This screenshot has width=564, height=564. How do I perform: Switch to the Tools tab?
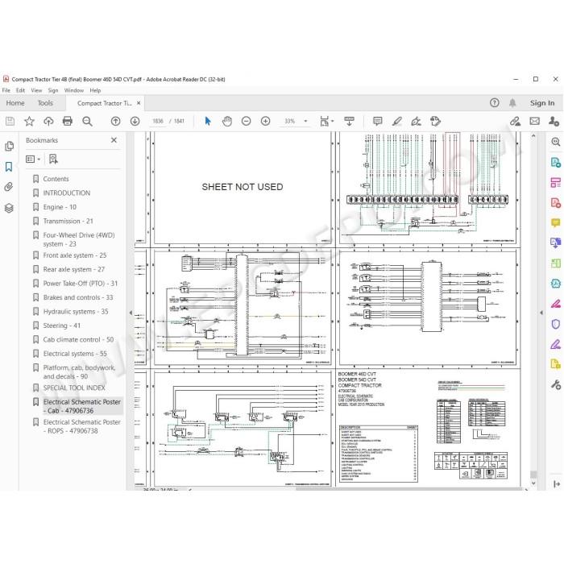click(45, 103)
